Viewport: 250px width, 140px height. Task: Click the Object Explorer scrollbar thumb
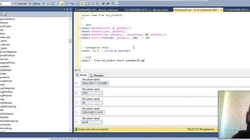[70, 41]
